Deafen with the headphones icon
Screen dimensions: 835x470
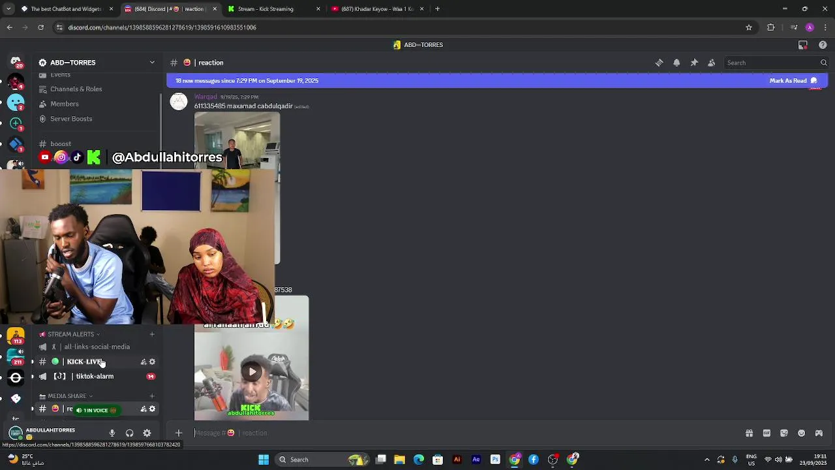(x=129, y=433)
